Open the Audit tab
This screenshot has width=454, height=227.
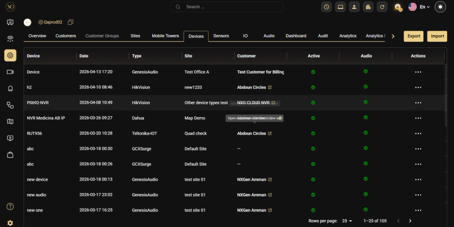click(x=323, y=36)
